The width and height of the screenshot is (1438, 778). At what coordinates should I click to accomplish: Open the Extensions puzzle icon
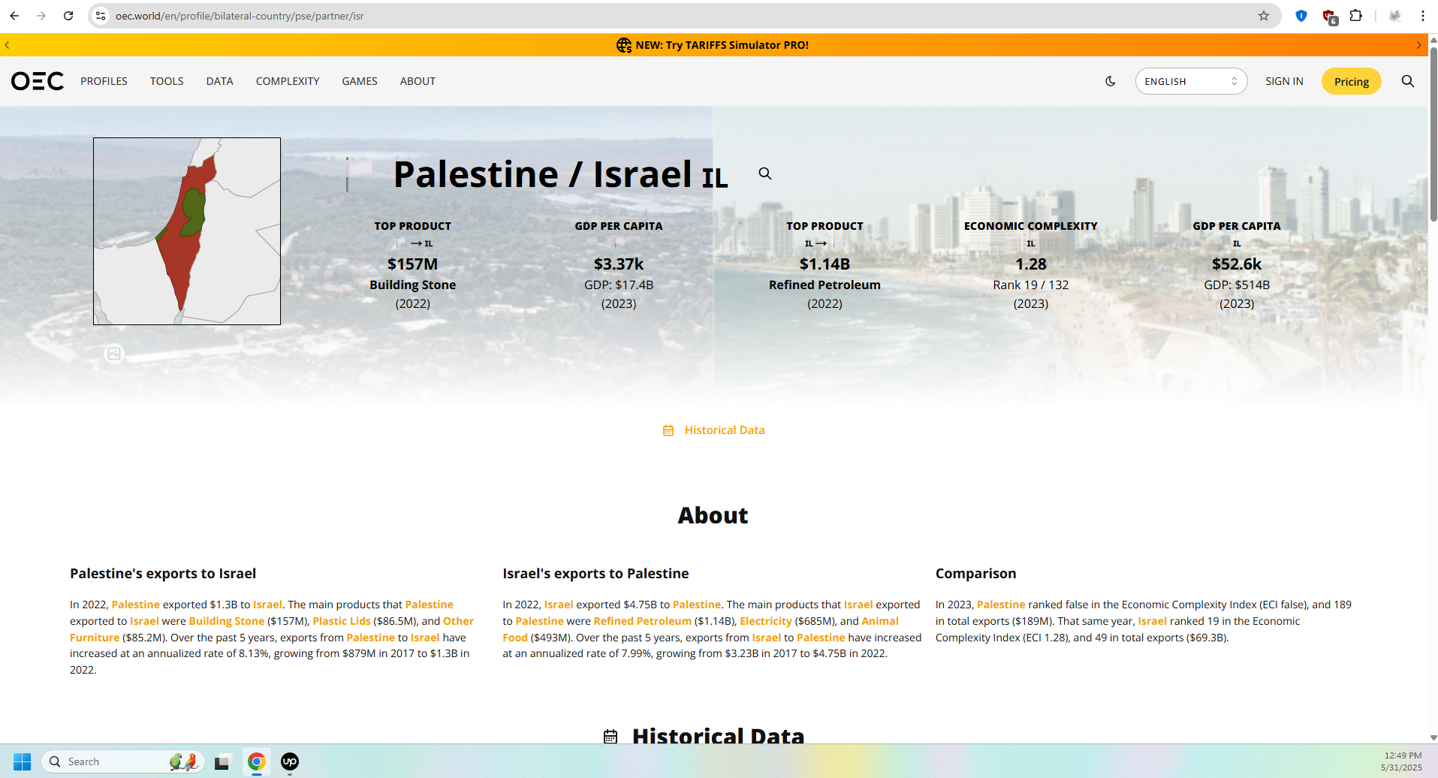[1356, 16]
